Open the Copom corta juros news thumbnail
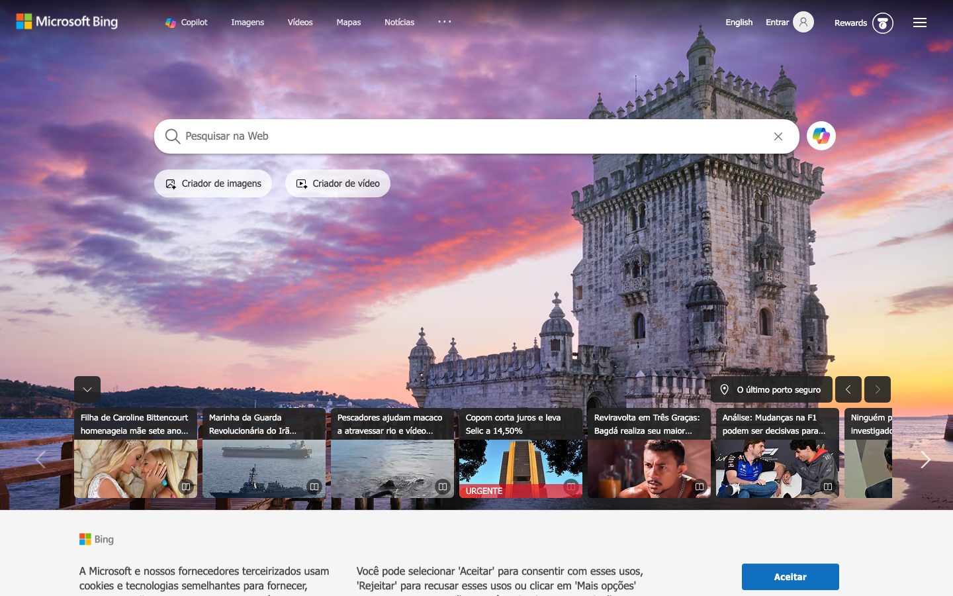Screen dimensions: 953x596 coord(520,468)
